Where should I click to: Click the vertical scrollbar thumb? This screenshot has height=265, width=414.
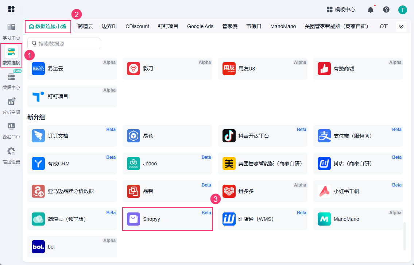[x=404, y=236]
